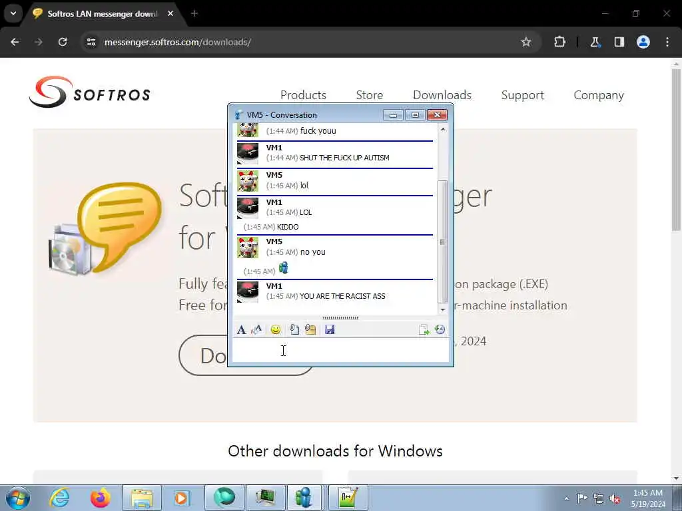View site information icon in address bar
682x511 pixels.
point(91,42)
